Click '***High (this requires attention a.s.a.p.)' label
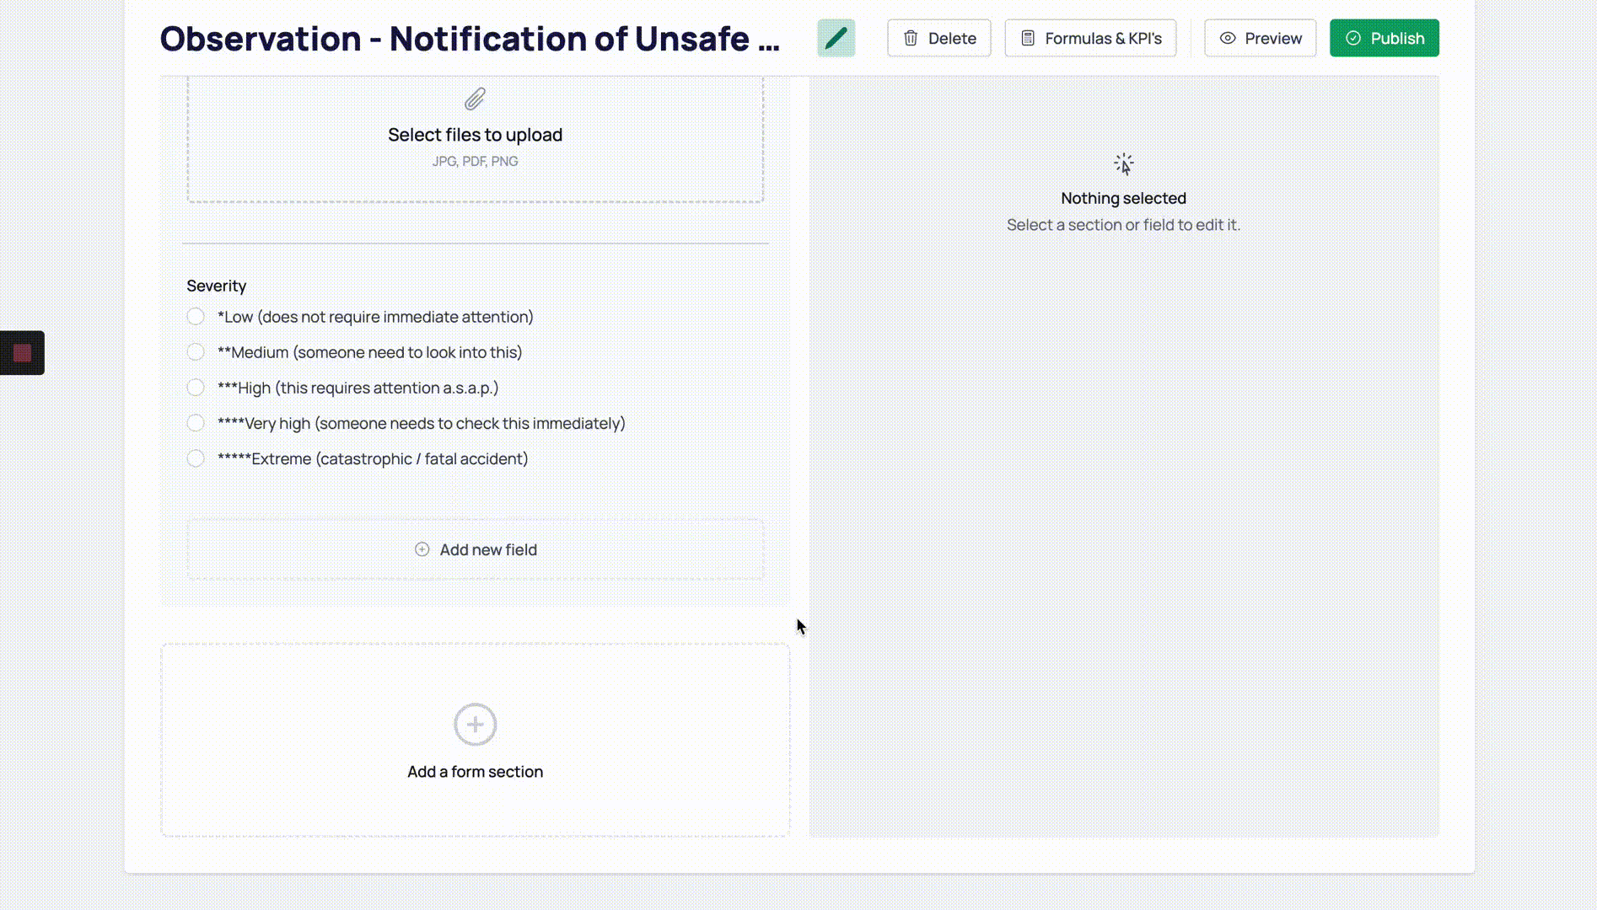1597x910 pixels. coord(358,388)
